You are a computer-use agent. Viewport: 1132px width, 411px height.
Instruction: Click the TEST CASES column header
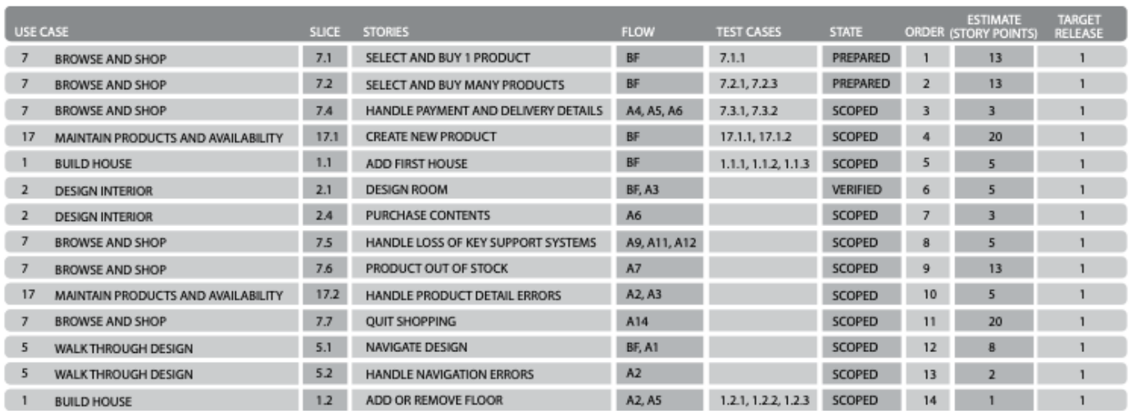[748, 32]
